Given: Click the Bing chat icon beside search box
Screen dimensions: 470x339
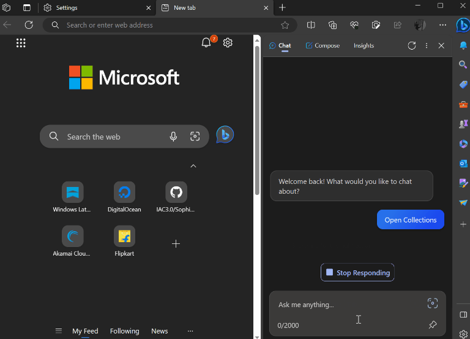Looking at the screenshot, I should (225, 134).
